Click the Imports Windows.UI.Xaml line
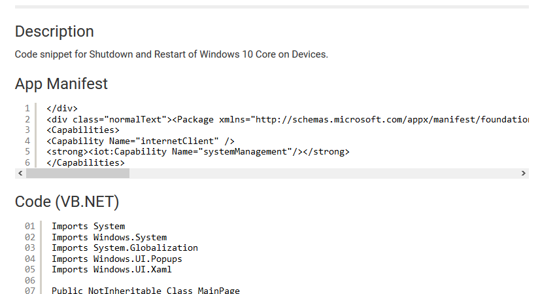This screenshot has width=540, height=294. point(112,270)
